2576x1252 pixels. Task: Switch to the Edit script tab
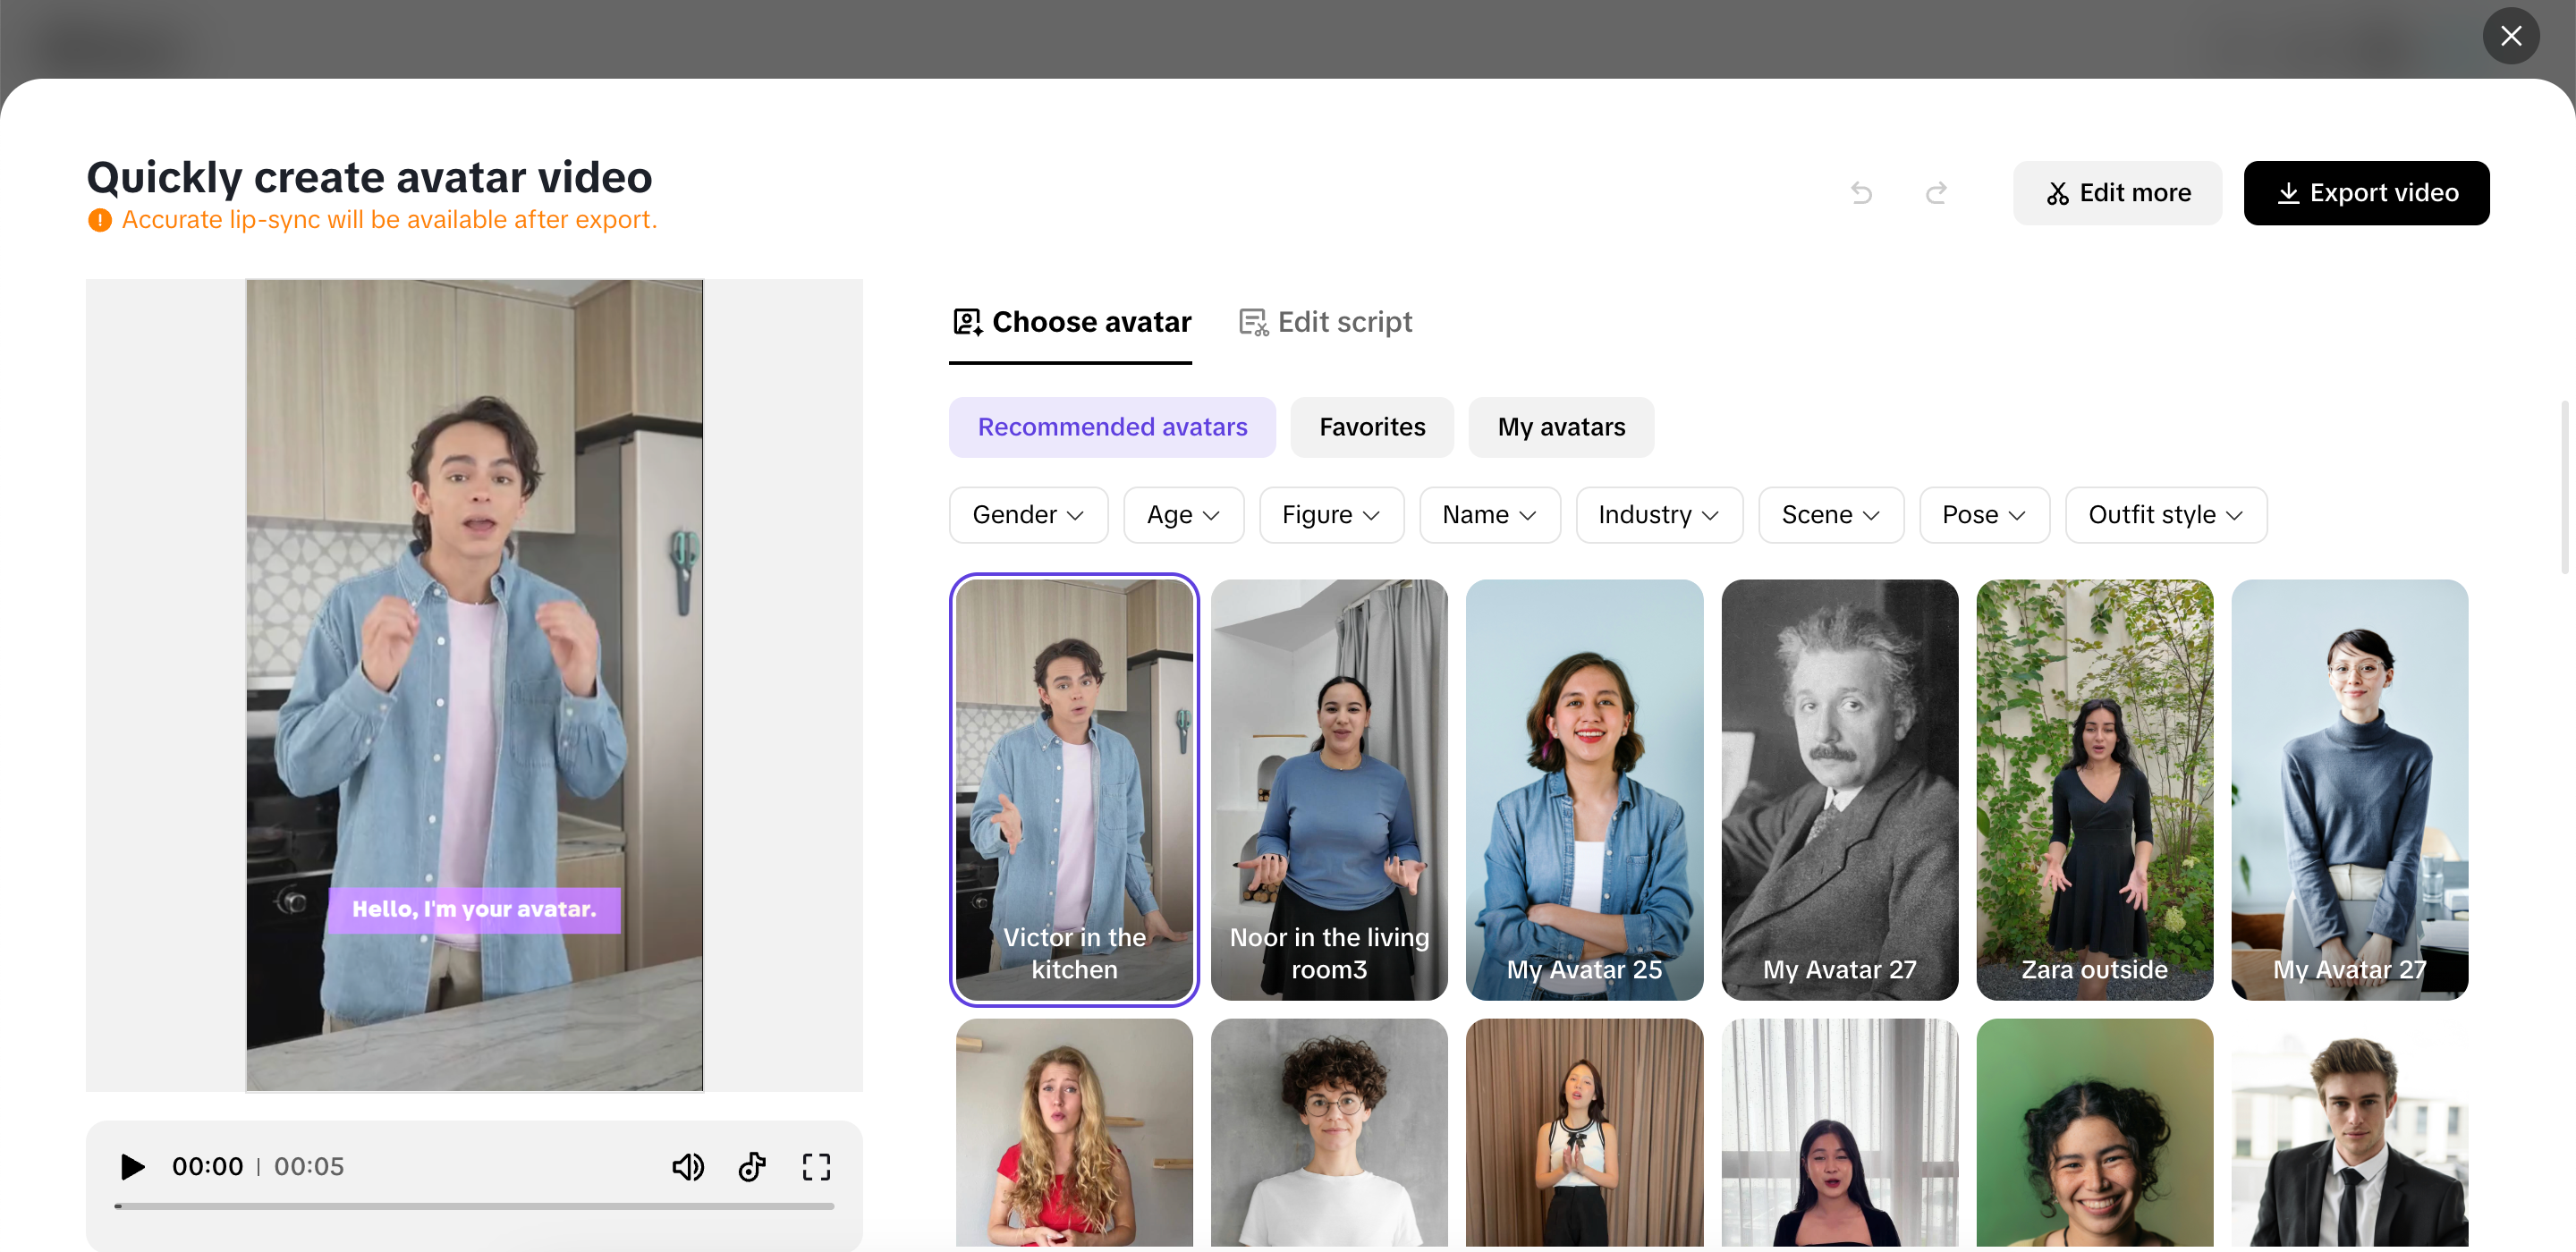(x=1325, y=322)
